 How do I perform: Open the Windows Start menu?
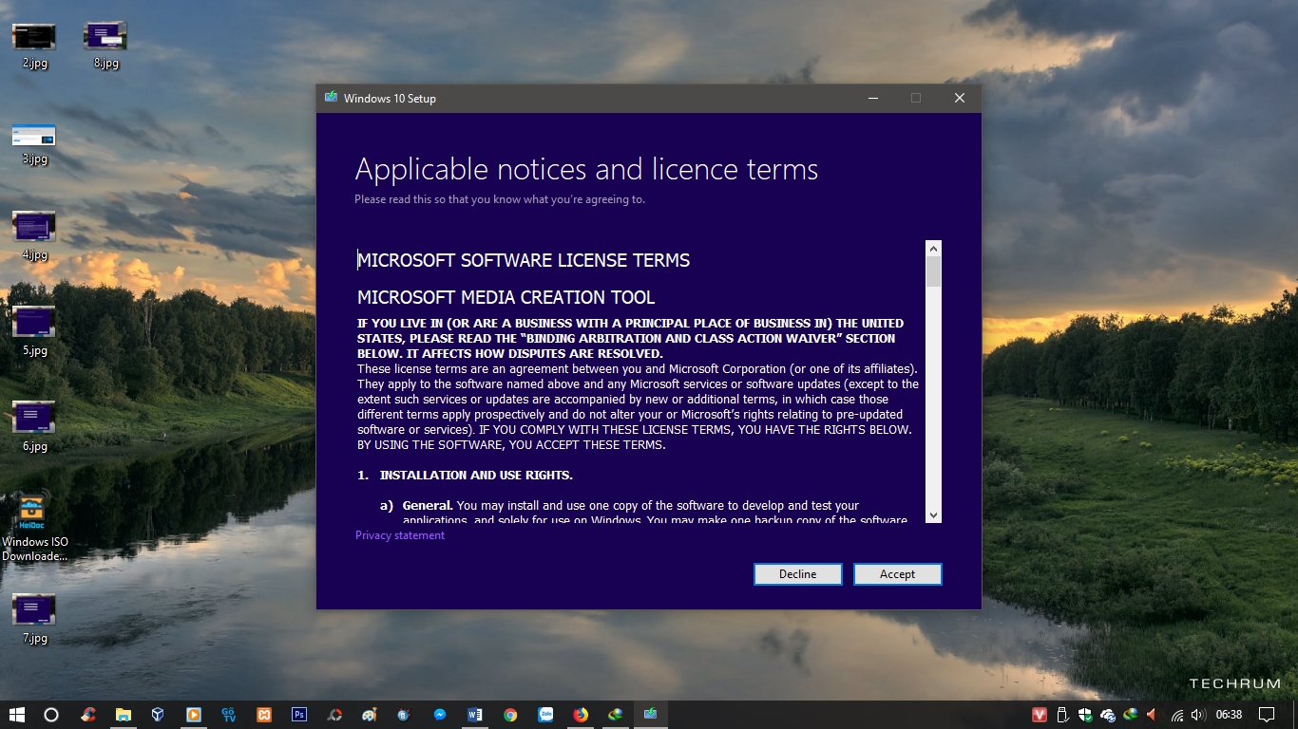tap(16, 715)
